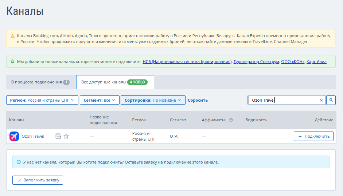
Task: Open the Карс Авиа link
Action: point(316,62)
